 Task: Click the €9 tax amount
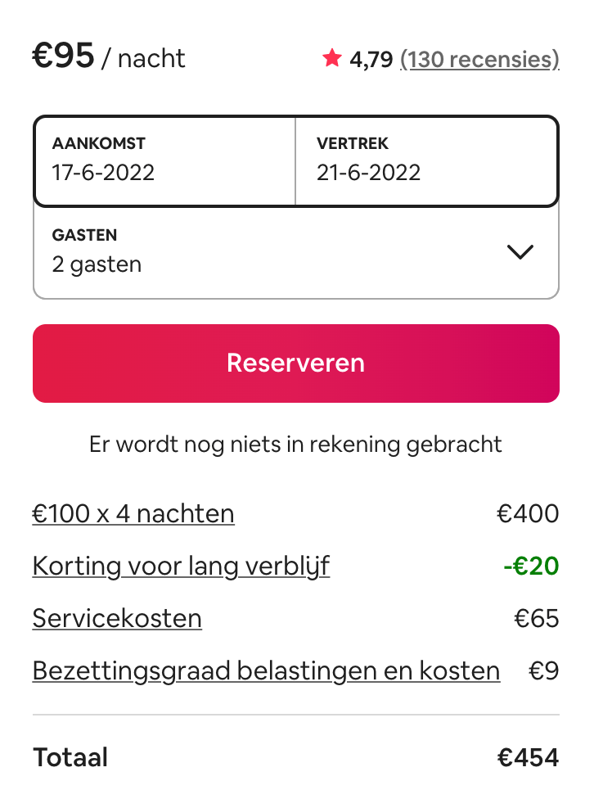point(543,671)
